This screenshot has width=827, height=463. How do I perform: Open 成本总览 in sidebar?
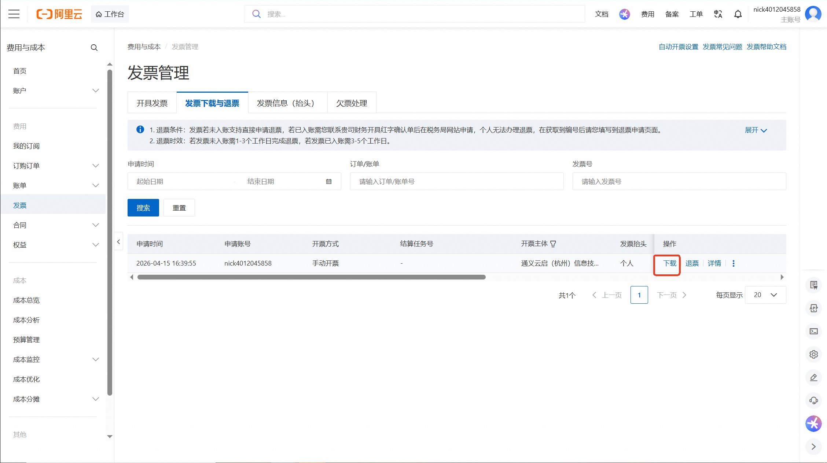pyautogui.click(x=26, y=300)
